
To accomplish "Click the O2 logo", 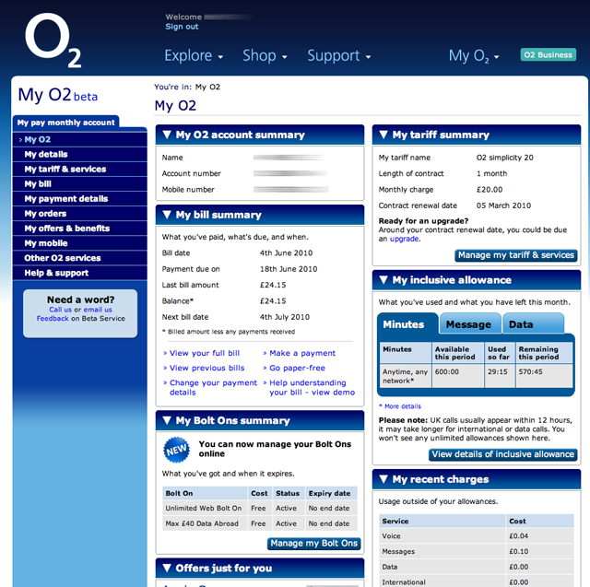I will click(x=53, y=41).
